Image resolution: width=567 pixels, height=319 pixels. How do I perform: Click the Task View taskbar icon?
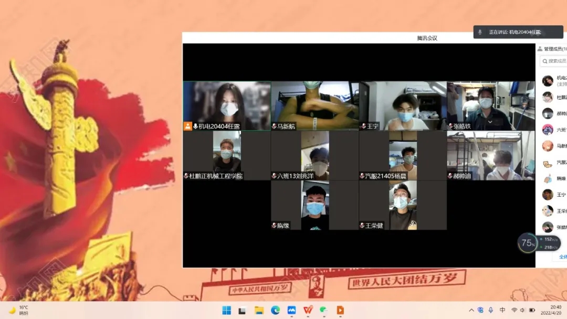[x=243, y=310]
